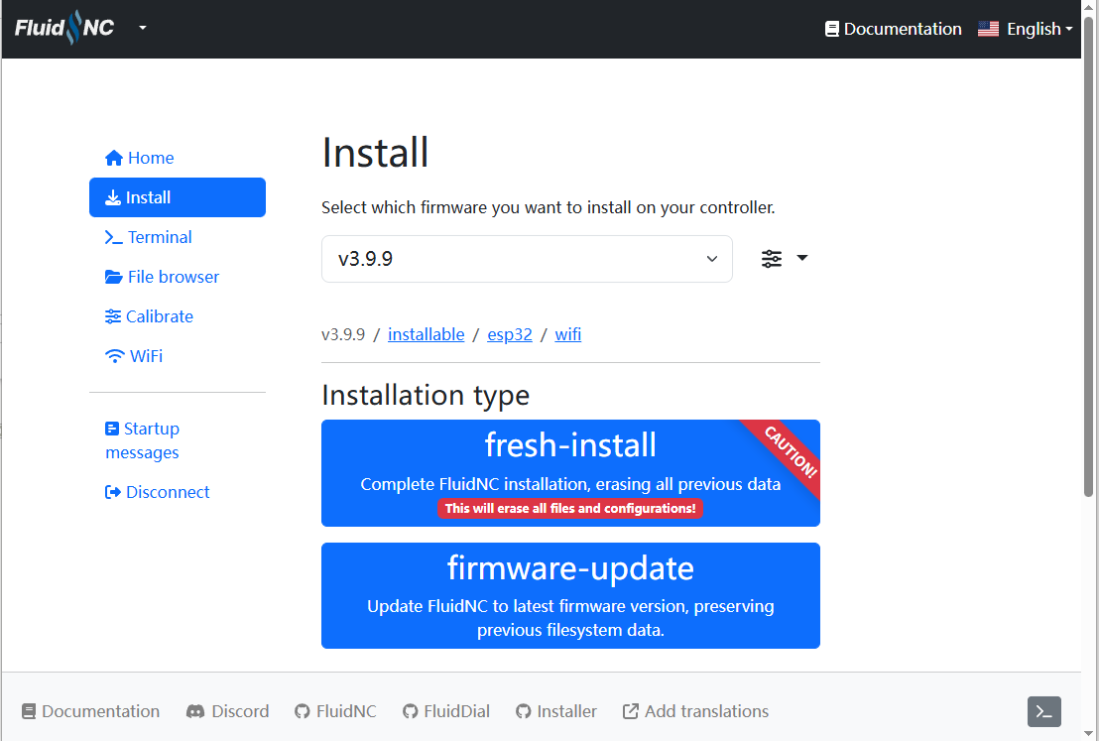Click the sliders icon beside Calibrate
The width and height of the screenshot is (1099, 741).
pos(113,316)
